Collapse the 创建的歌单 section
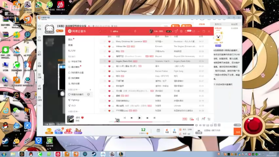This screenshot has height=157, width=279. click(74, 90)
